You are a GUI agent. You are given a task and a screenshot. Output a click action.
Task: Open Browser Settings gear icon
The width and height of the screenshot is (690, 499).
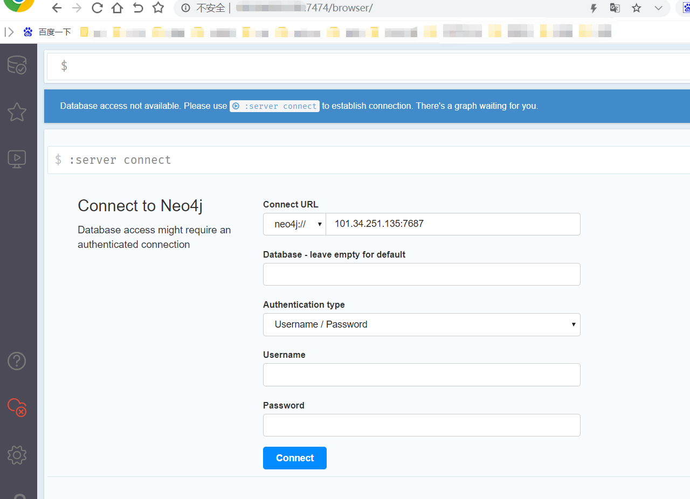(17, 455)
